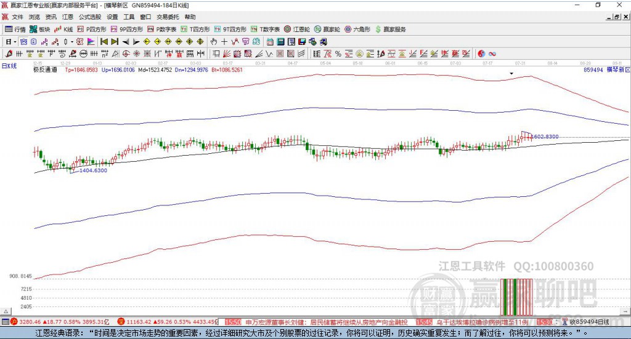
Task: Open the 设置 menu
Action: point(112,17)
